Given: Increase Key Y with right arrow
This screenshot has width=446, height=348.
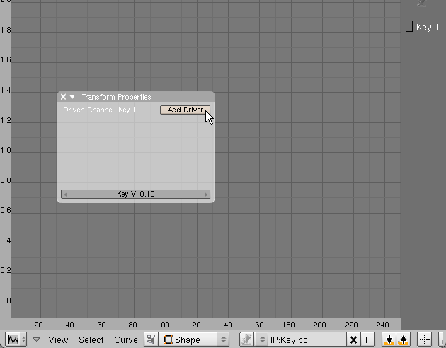Looking at the screenshot, I should click(x=206, y=195).
